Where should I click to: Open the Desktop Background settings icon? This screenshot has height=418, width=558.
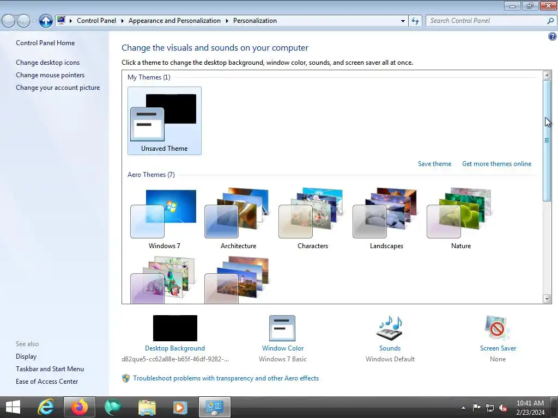pos(175,328)
